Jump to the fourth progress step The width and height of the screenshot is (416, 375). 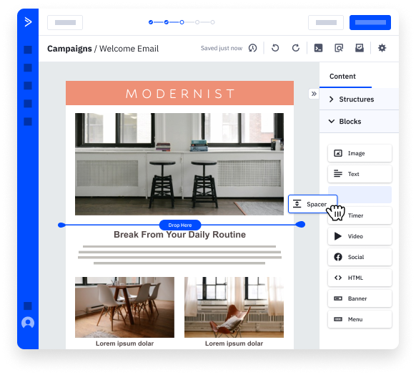tap(197, 22)
